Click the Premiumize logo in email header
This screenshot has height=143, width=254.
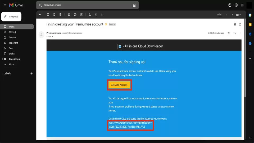click(120, 46)
